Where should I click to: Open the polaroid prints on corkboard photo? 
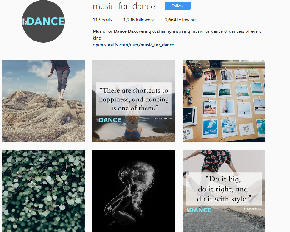[224, 101]
